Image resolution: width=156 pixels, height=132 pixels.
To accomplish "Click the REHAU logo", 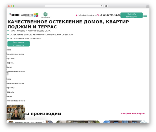I will (14, 15).
